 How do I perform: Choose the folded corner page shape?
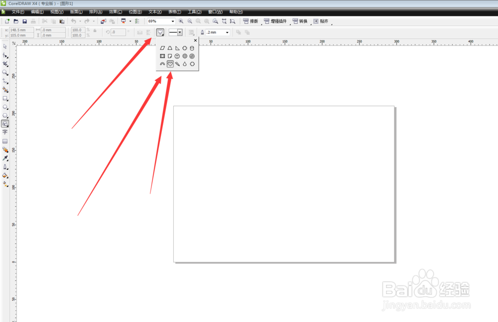[x=170, y=56]
